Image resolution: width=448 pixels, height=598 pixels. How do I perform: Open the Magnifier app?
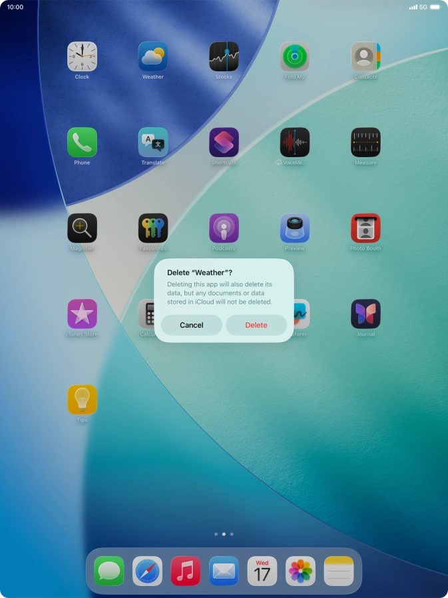[x=82, y=228]
